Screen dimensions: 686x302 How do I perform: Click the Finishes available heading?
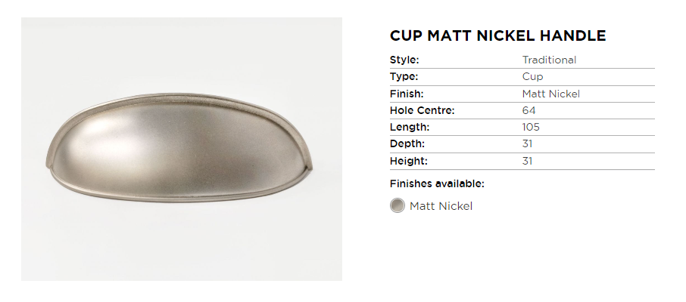coord(437,183)
